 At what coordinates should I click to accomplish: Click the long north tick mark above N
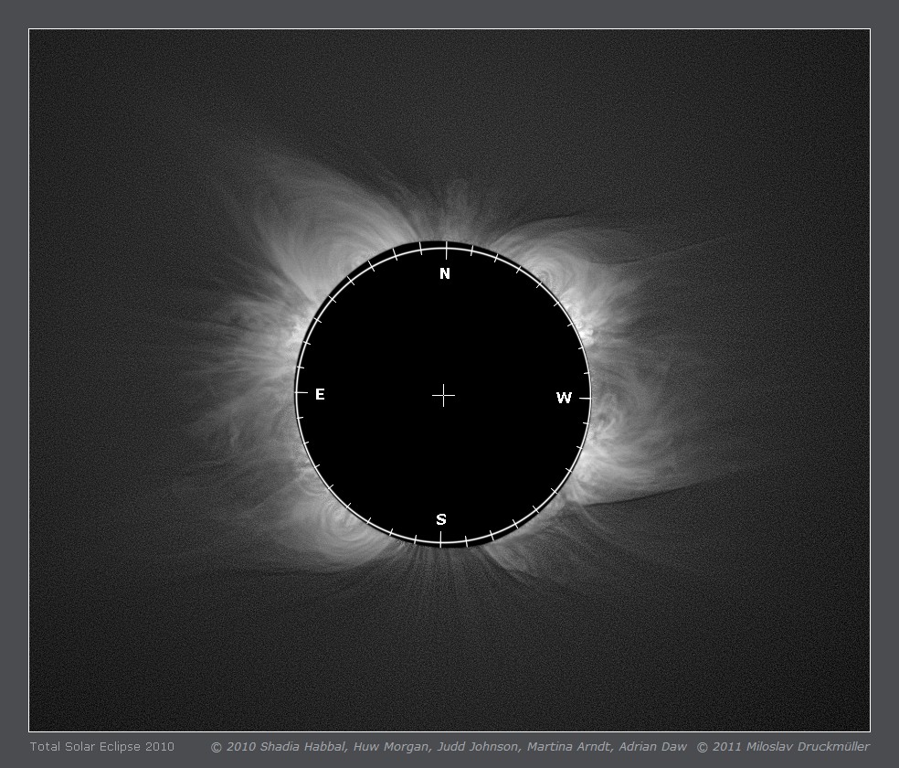pos(446,250)
